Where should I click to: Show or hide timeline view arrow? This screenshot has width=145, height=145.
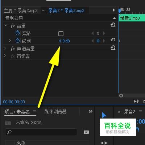[114, 10]
